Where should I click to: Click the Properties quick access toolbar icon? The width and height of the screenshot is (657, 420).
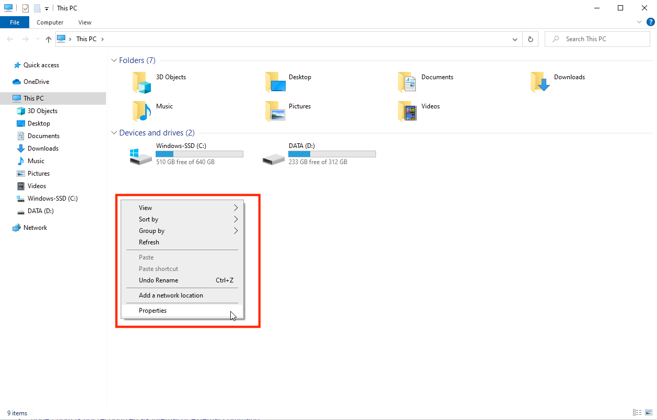coord(25,8)
